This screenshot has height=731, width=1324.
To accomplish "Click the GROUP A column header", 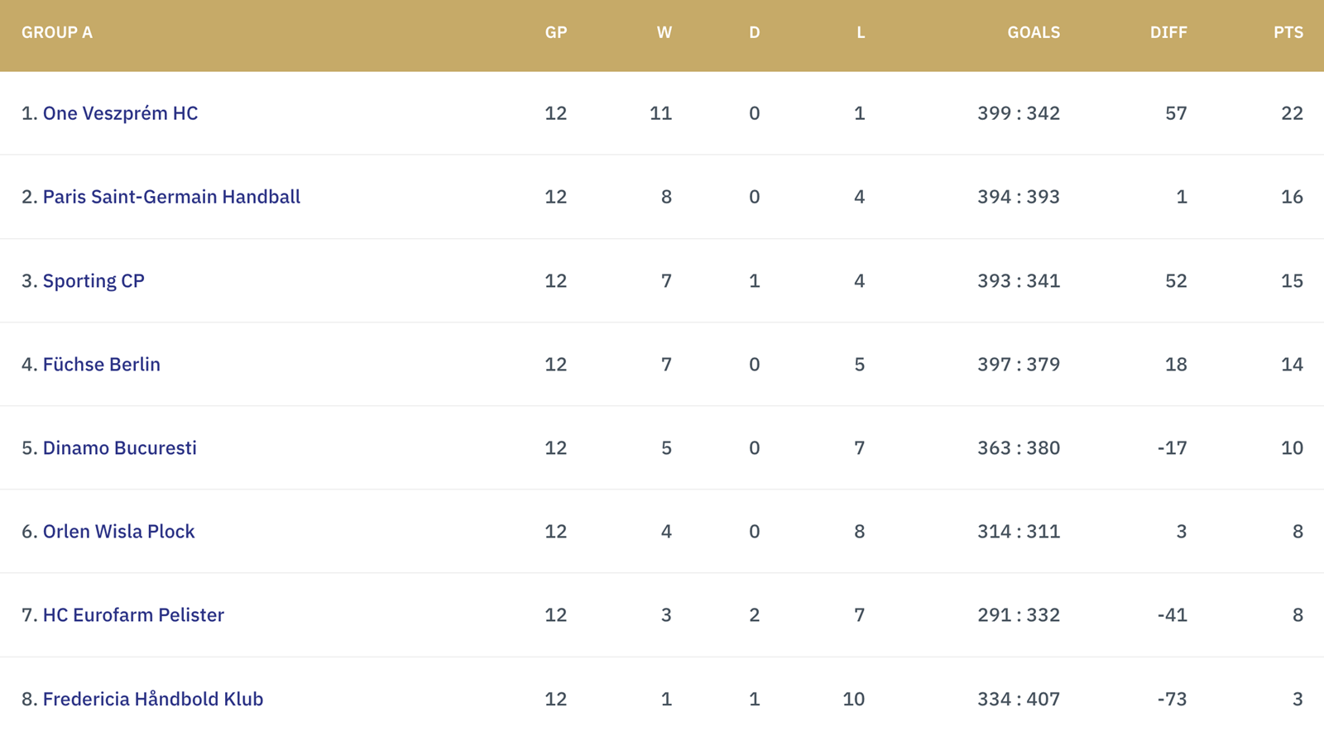I will coord(57,32).
